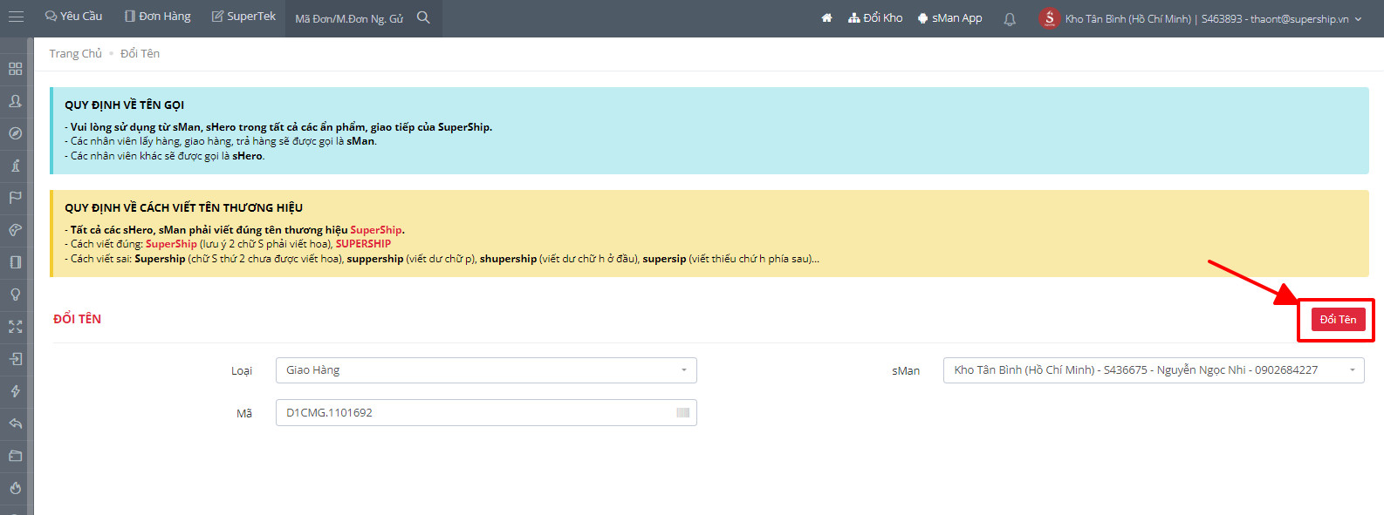1384x515 pixels.
Task: Open the paint palette sidebar icon
Action: coord(16,230)
